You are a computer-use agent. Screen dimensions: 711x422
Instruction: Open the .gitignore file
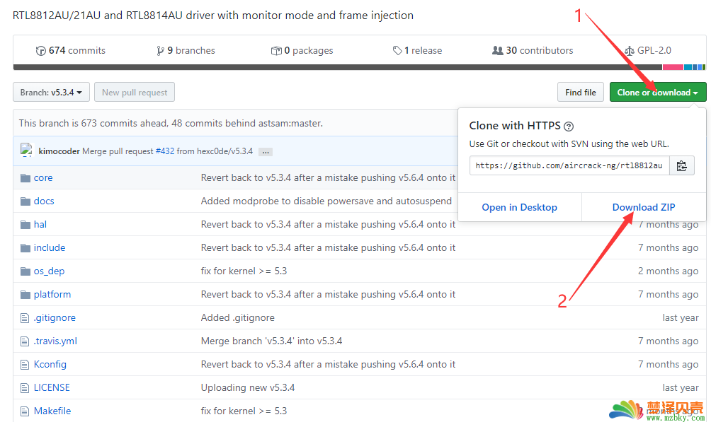pos(55,318)
